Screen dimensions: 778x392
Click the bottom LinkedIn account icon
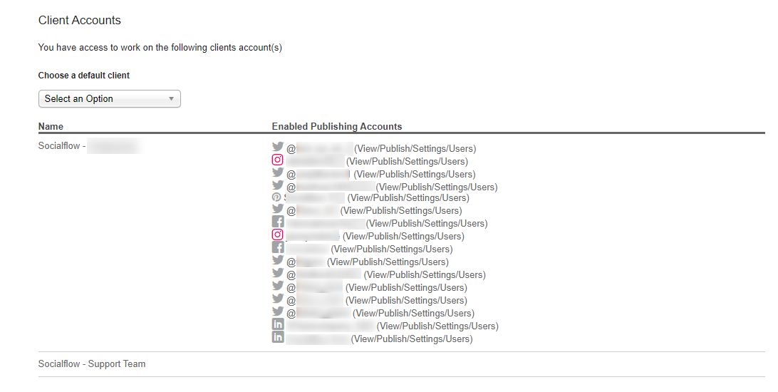pos(278,337)
